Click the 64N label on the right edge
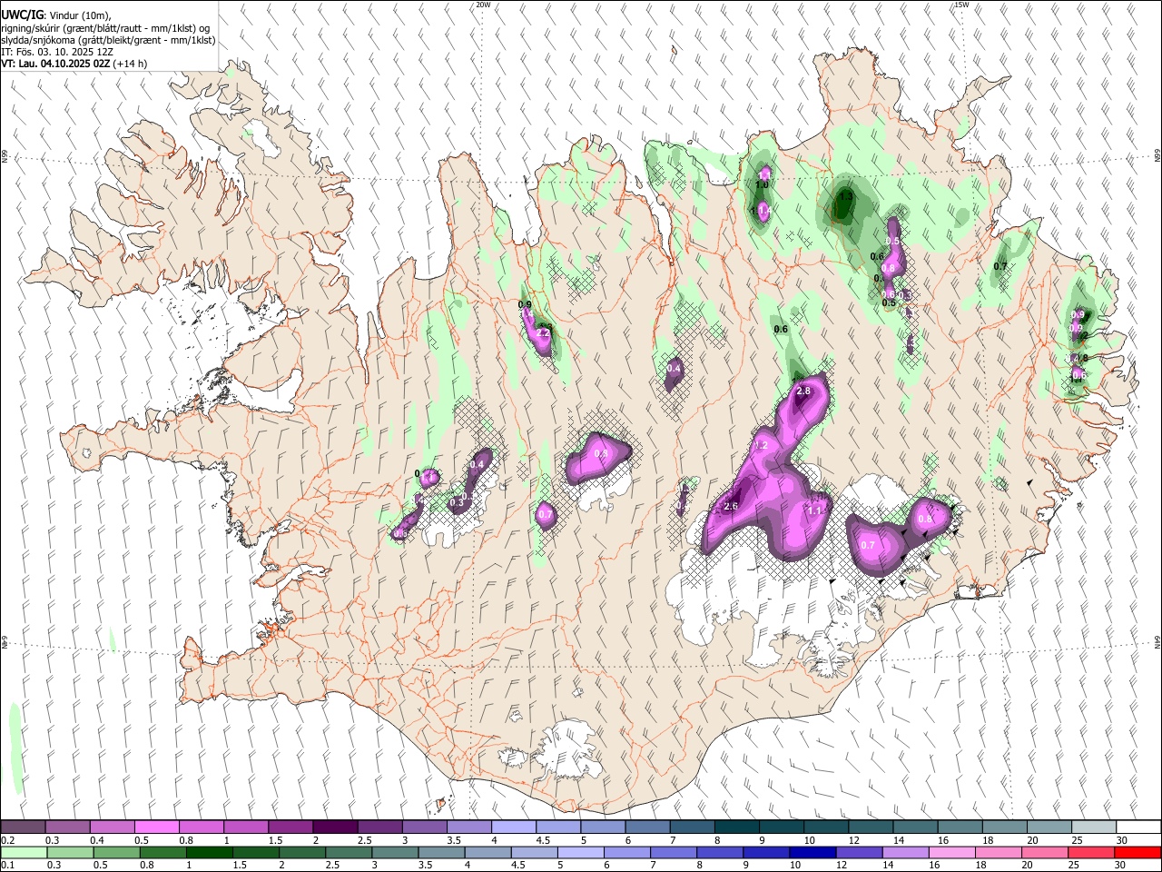Screen dimensions: 1162x872 [x=1157, y=642]
